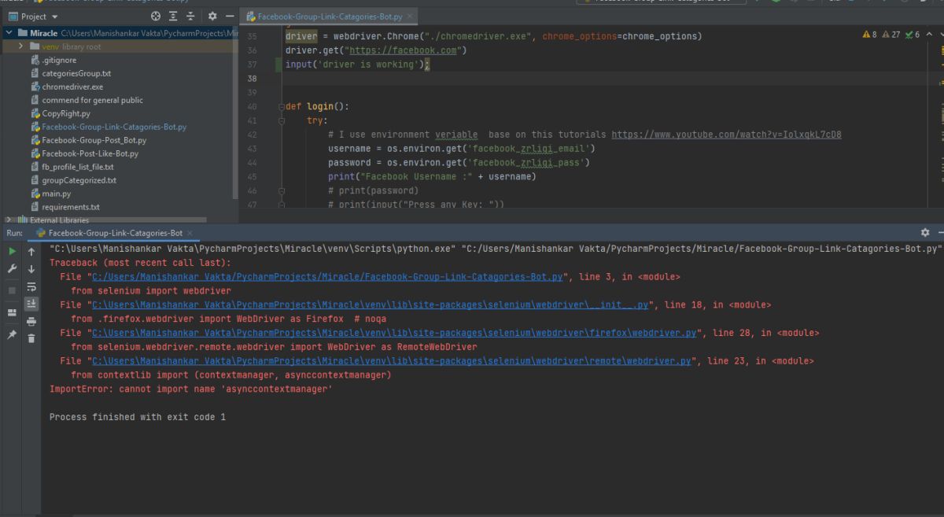Click the ImportError message line
The height and width of the screenshot is (517, 944).
pos(191,390)
